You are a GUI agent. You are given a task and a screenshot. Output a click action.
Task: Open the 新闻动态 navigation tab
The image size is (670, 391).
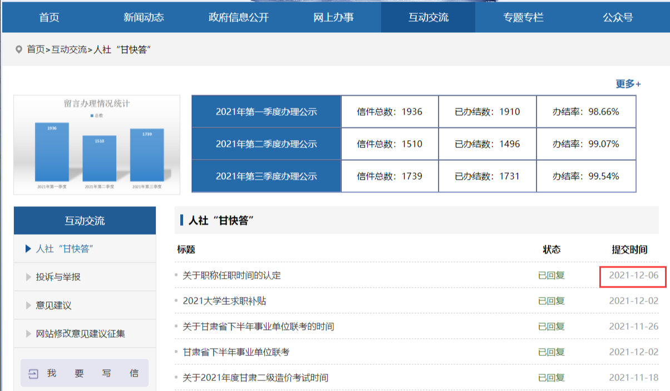click(x=144, y=17)
